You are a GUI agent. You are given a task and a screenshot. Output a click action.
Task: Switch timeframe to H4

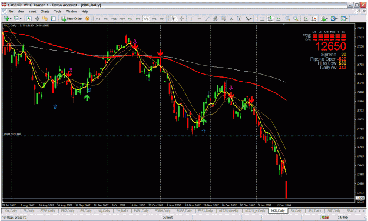pyautogui.click(x=138, y=18)
